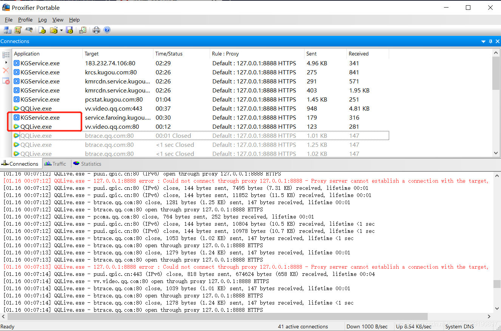The height and width of the screenshot is (331, 501).
Task: Select target pcstat.kugou.com:80 cell
Action: pyautogui.click(x=114, y=99)
